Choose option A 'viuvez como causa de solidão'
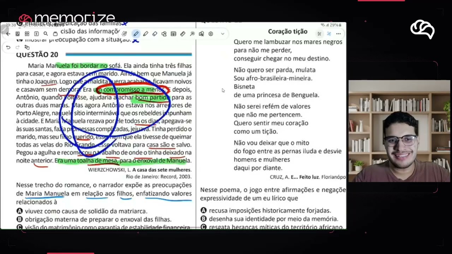Image resolution: width=452 pixels, height=254 pixels. point(82,211)
